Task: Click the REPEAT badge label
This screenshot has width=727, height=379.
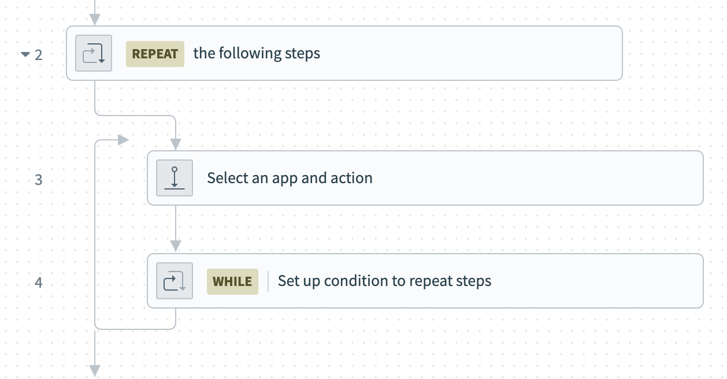Action: pyautogui.click(x=155, y=54)
